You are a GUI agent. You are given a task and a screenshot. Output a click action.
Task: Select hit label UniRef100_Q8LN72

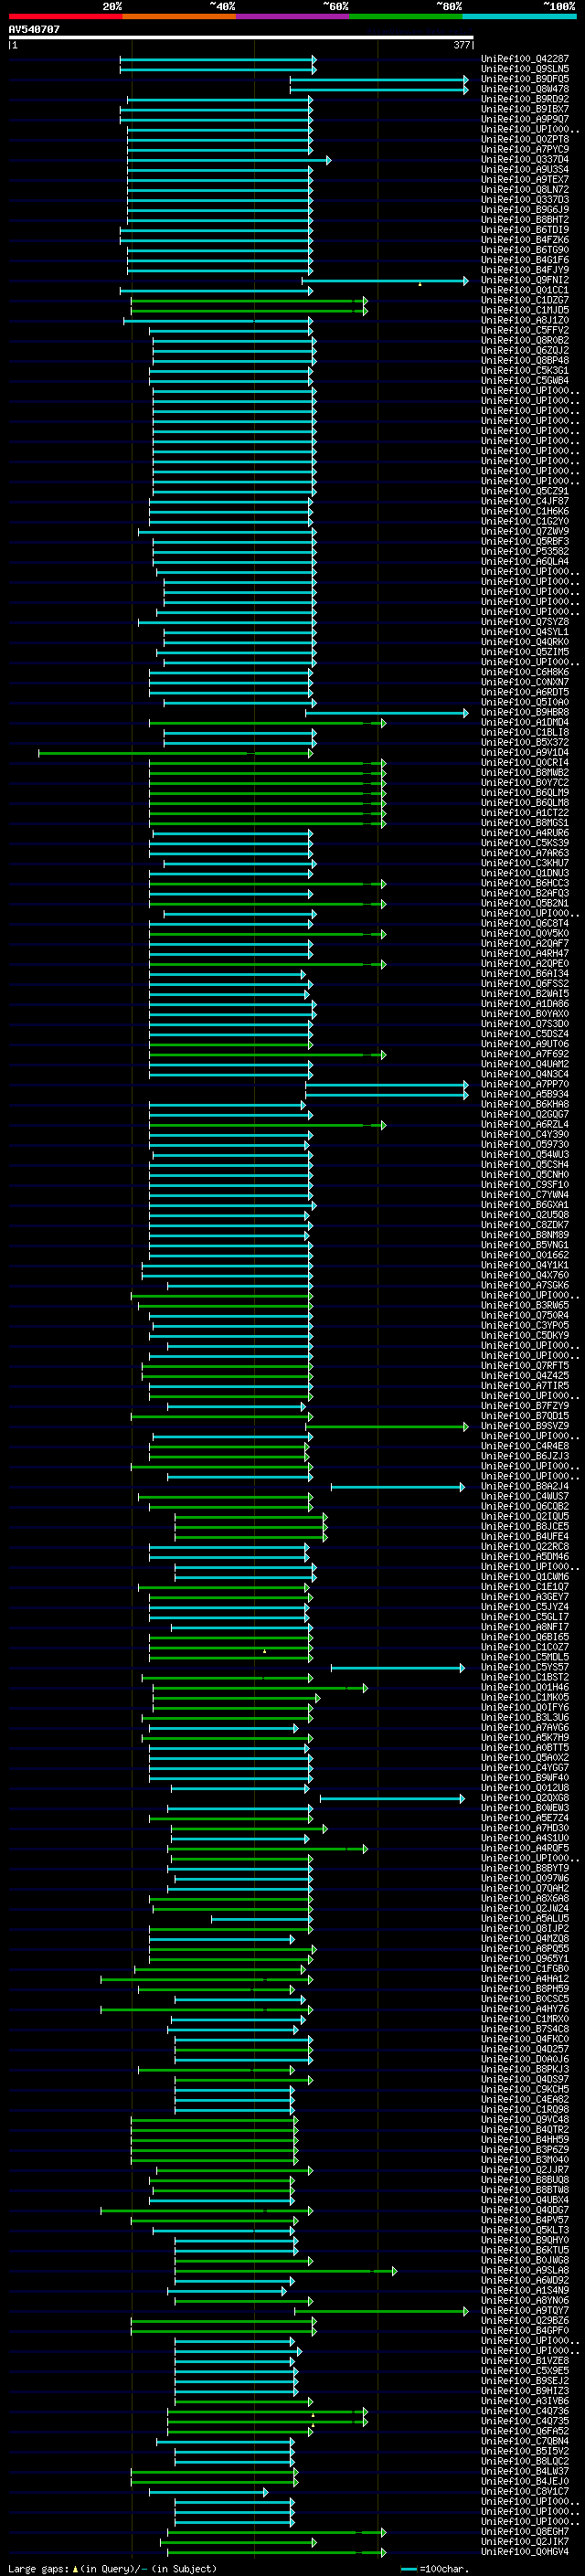pos(525,189)
